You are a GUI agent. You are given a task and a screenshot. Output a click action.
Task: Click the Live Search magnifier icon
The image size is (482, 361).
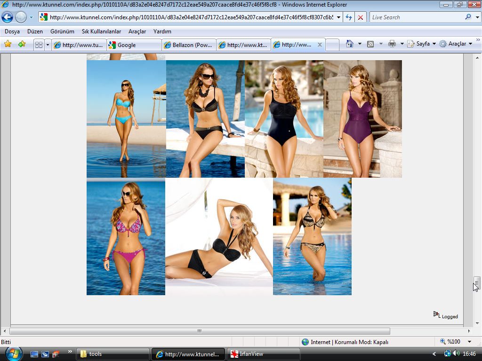click(468, 17)
